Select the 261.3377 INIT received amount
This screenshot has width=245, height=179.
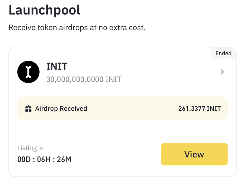click(x=200, y=109)
